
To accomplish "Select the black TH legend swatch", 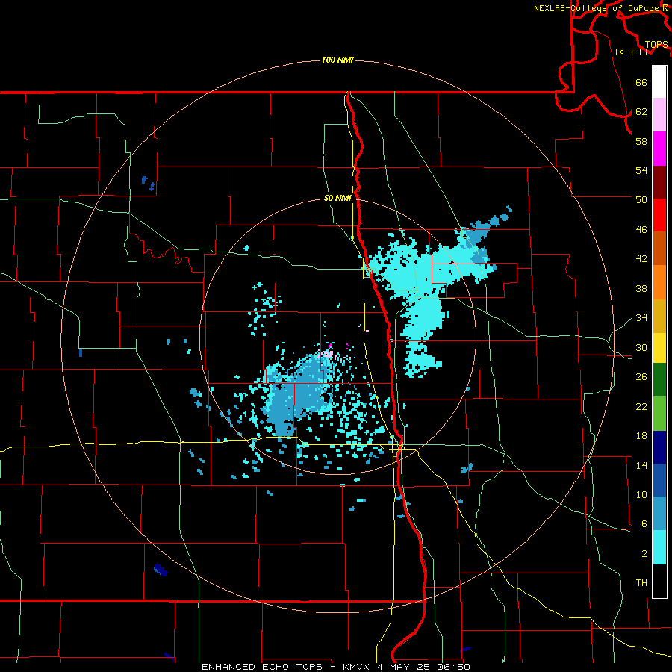I will 659,581.
